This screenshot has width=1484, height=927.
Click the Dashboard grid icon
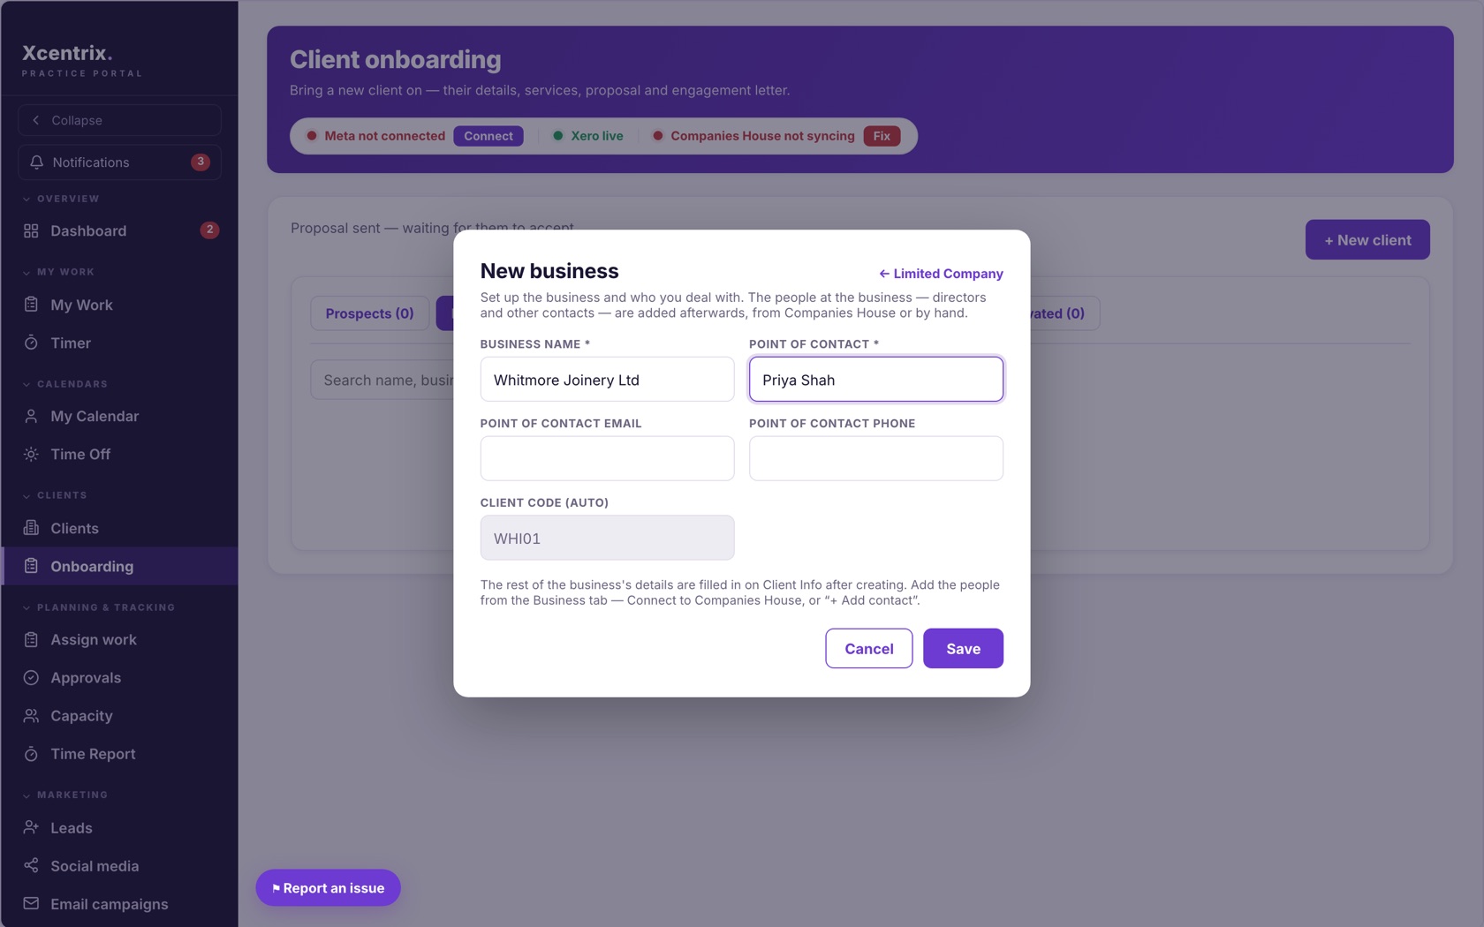[x=31, y=230]
